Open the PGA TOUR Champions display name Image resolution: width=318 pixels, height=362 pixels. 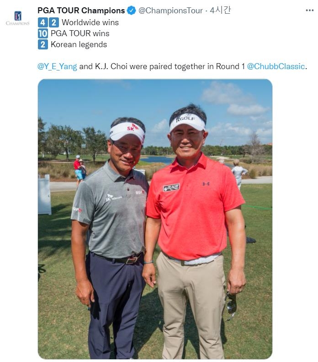(81, 11)
